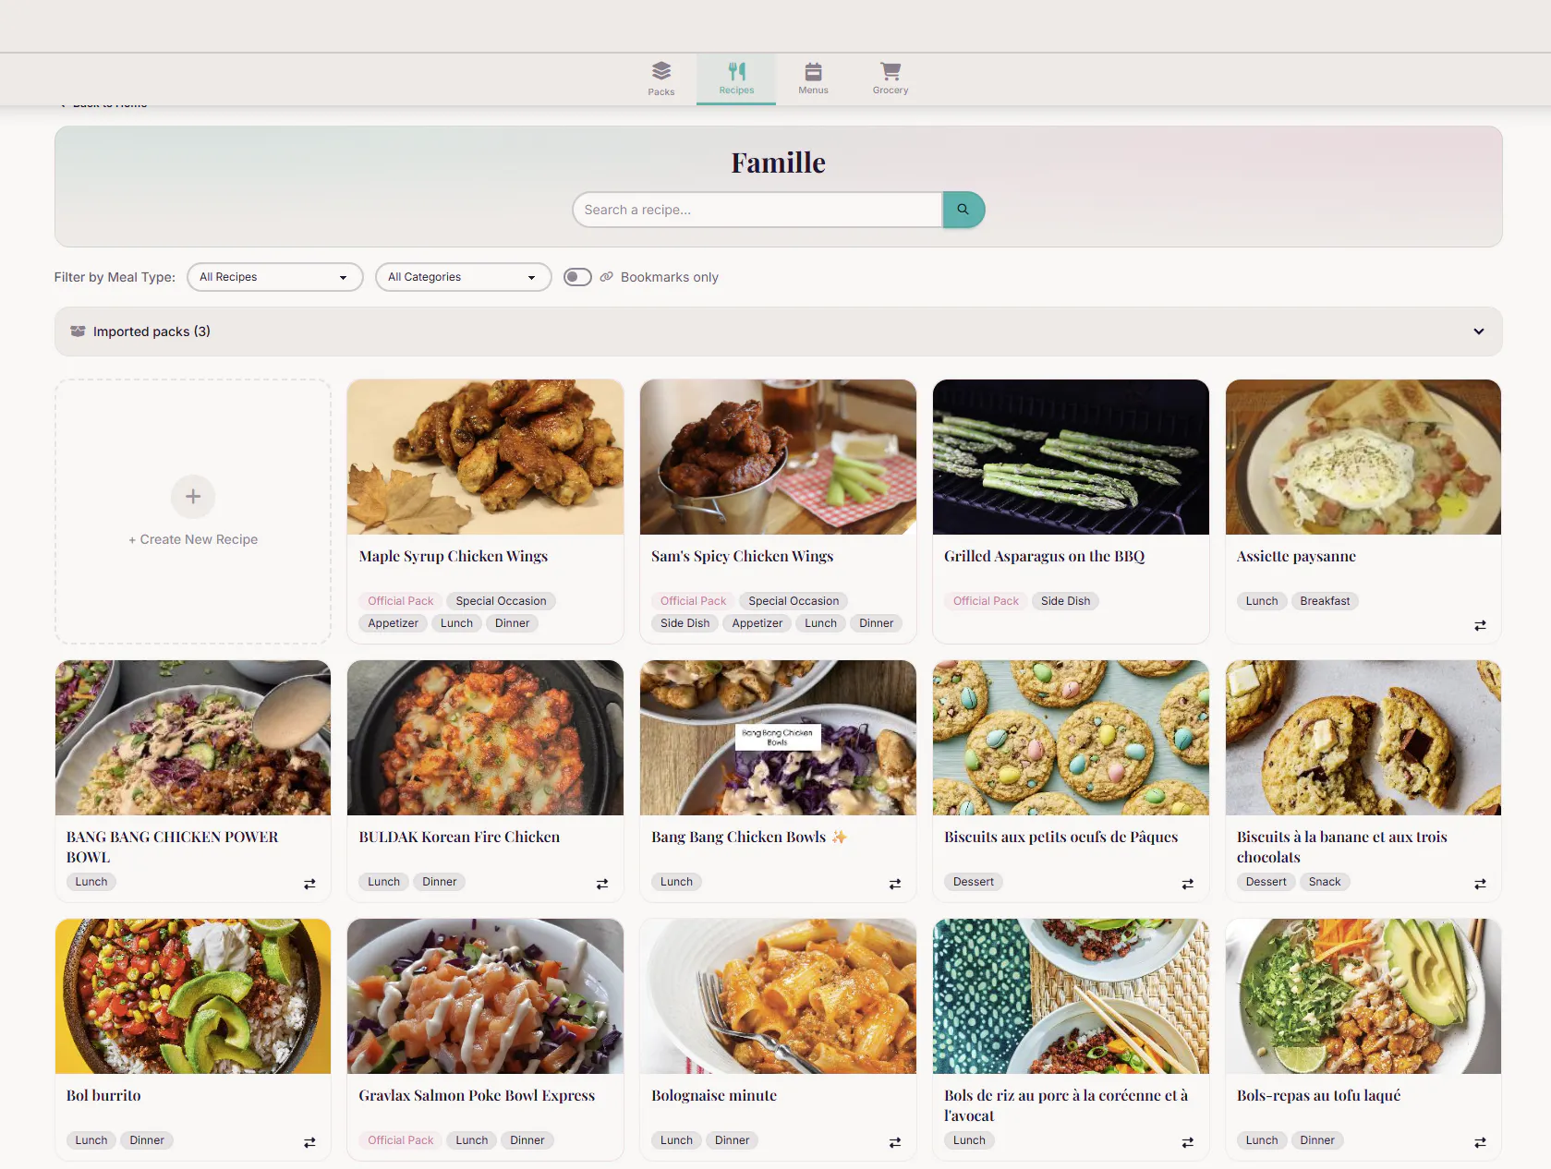Click swap icon on BULDAK Korean Fire Chicken
This screenshot has height=1169, width=1551.
pos(602,884)
